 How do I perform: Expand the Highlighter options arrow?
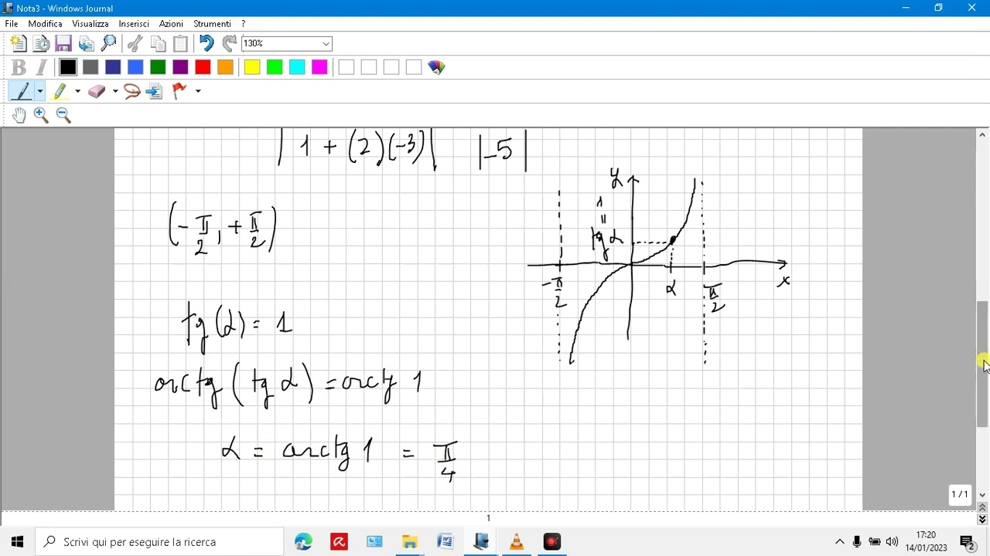coord(77,91)
